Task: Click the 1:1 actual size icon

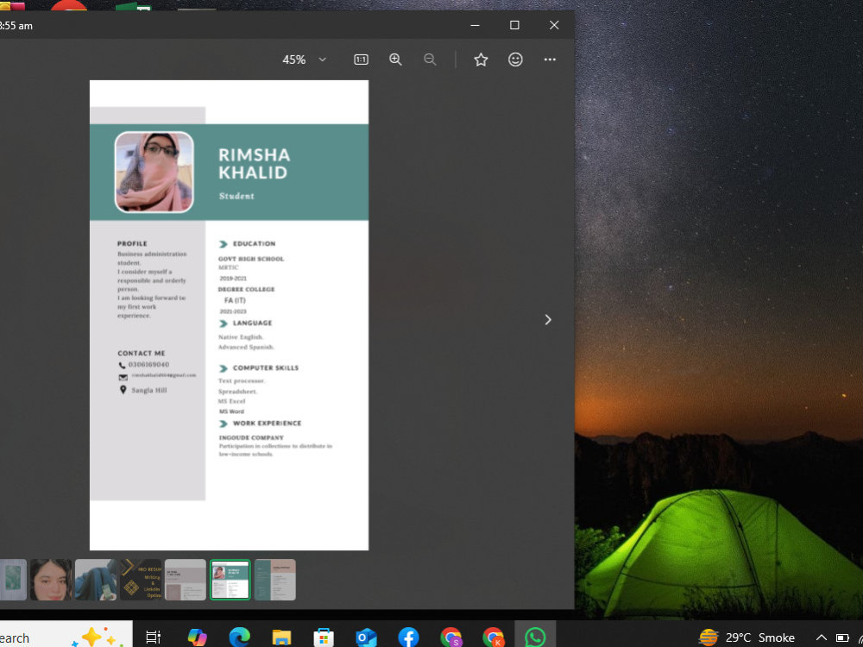Action: (x=361, y=60)
